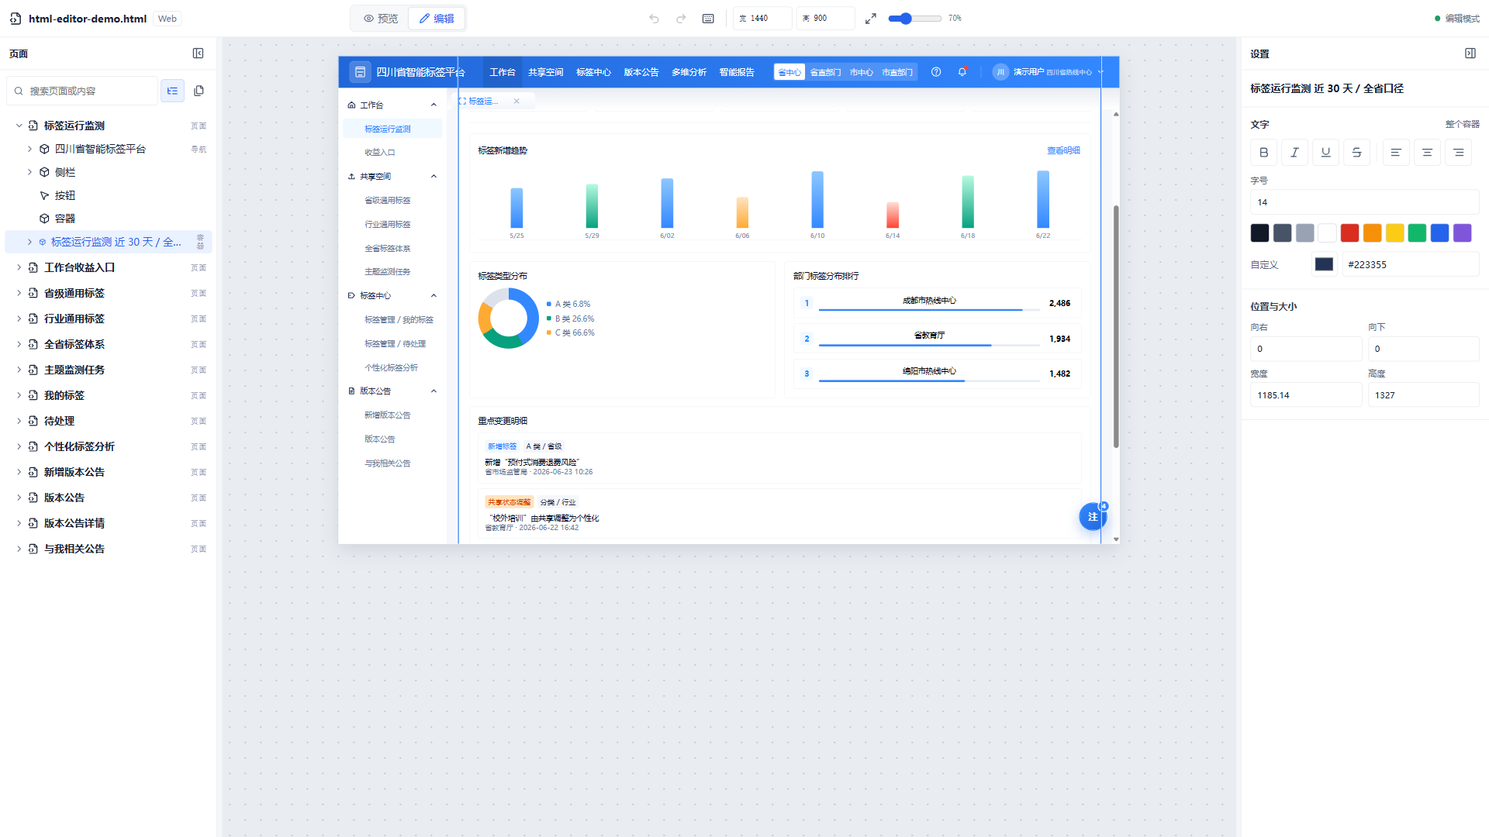Switch to 编辑 edit mode
Viewport: 1489px width, 837px height.
437,19
